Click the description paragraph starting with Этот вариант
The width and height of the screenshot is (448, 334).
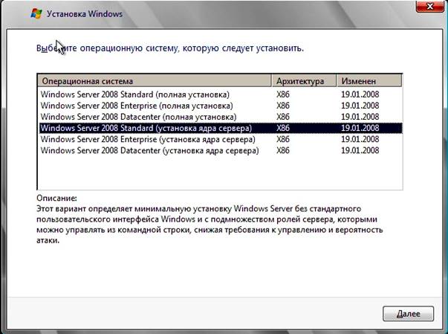pos(210,225)
